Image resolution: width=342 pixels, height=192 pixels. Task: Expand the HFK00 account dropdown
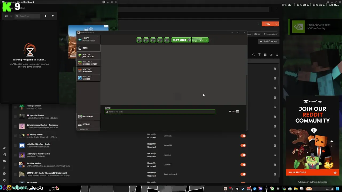click(x=98, y=37)
